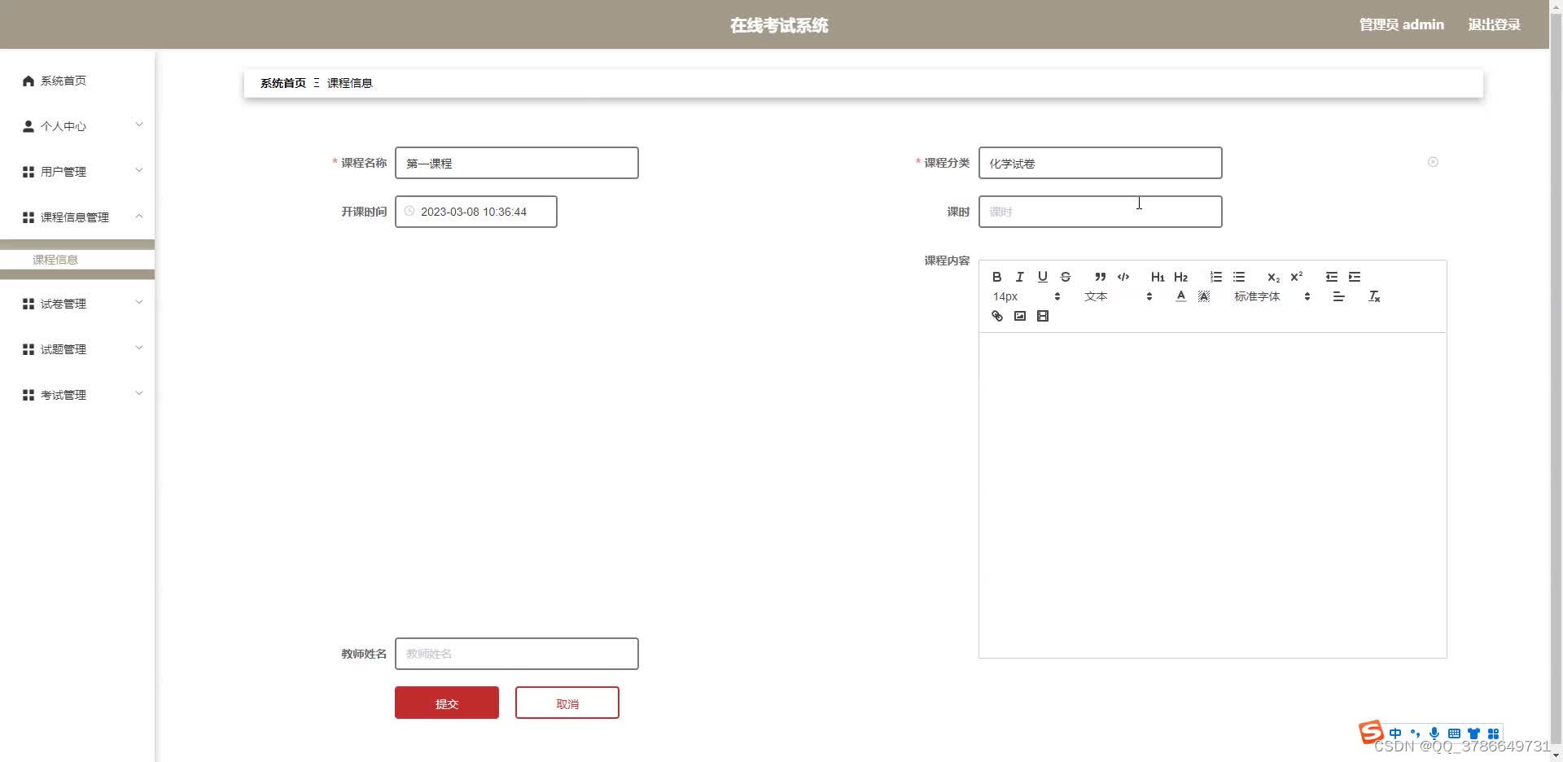Open Sogou skin shirt icon
Image resolution: width=1563 pixels, height=762 pixels.
coord(1473,734)
